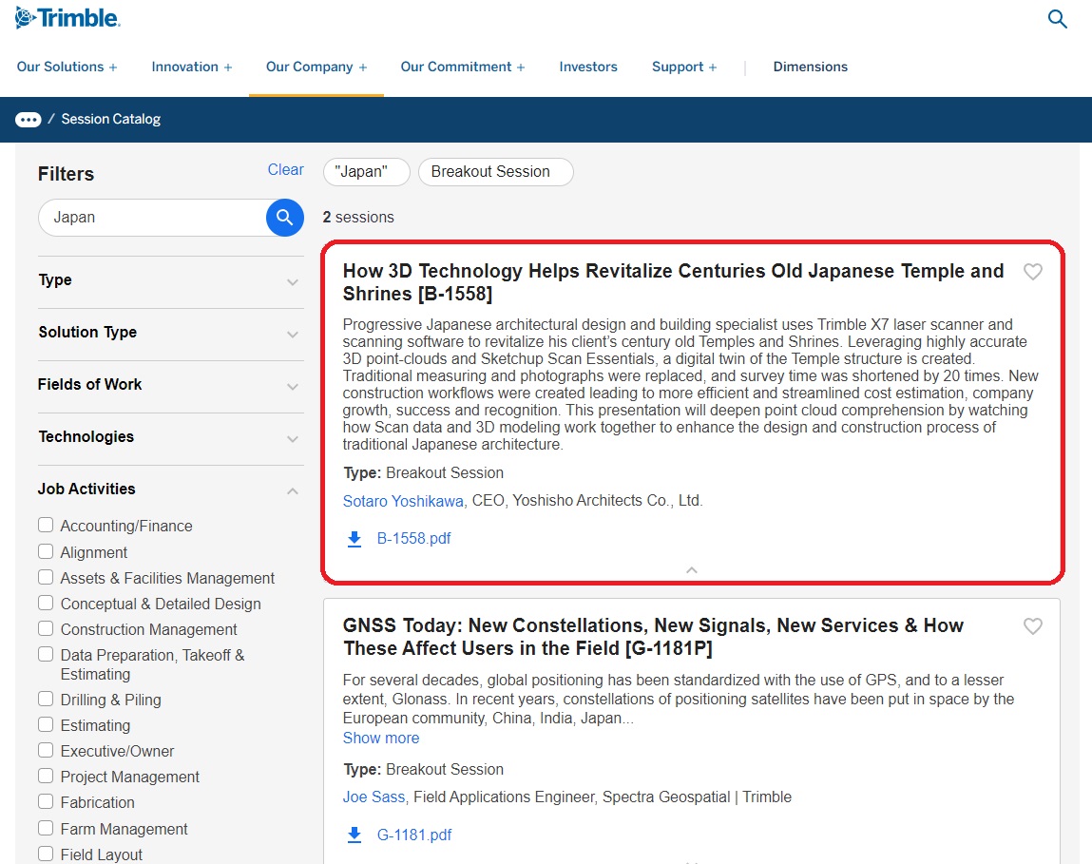Toggle Drilling & Piling filter

46,700
